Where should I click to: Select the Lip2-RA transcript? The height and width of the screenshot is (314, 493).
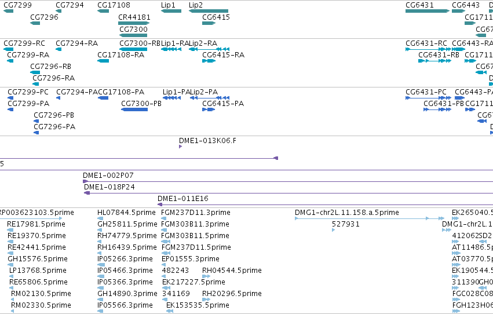[209, 49]
